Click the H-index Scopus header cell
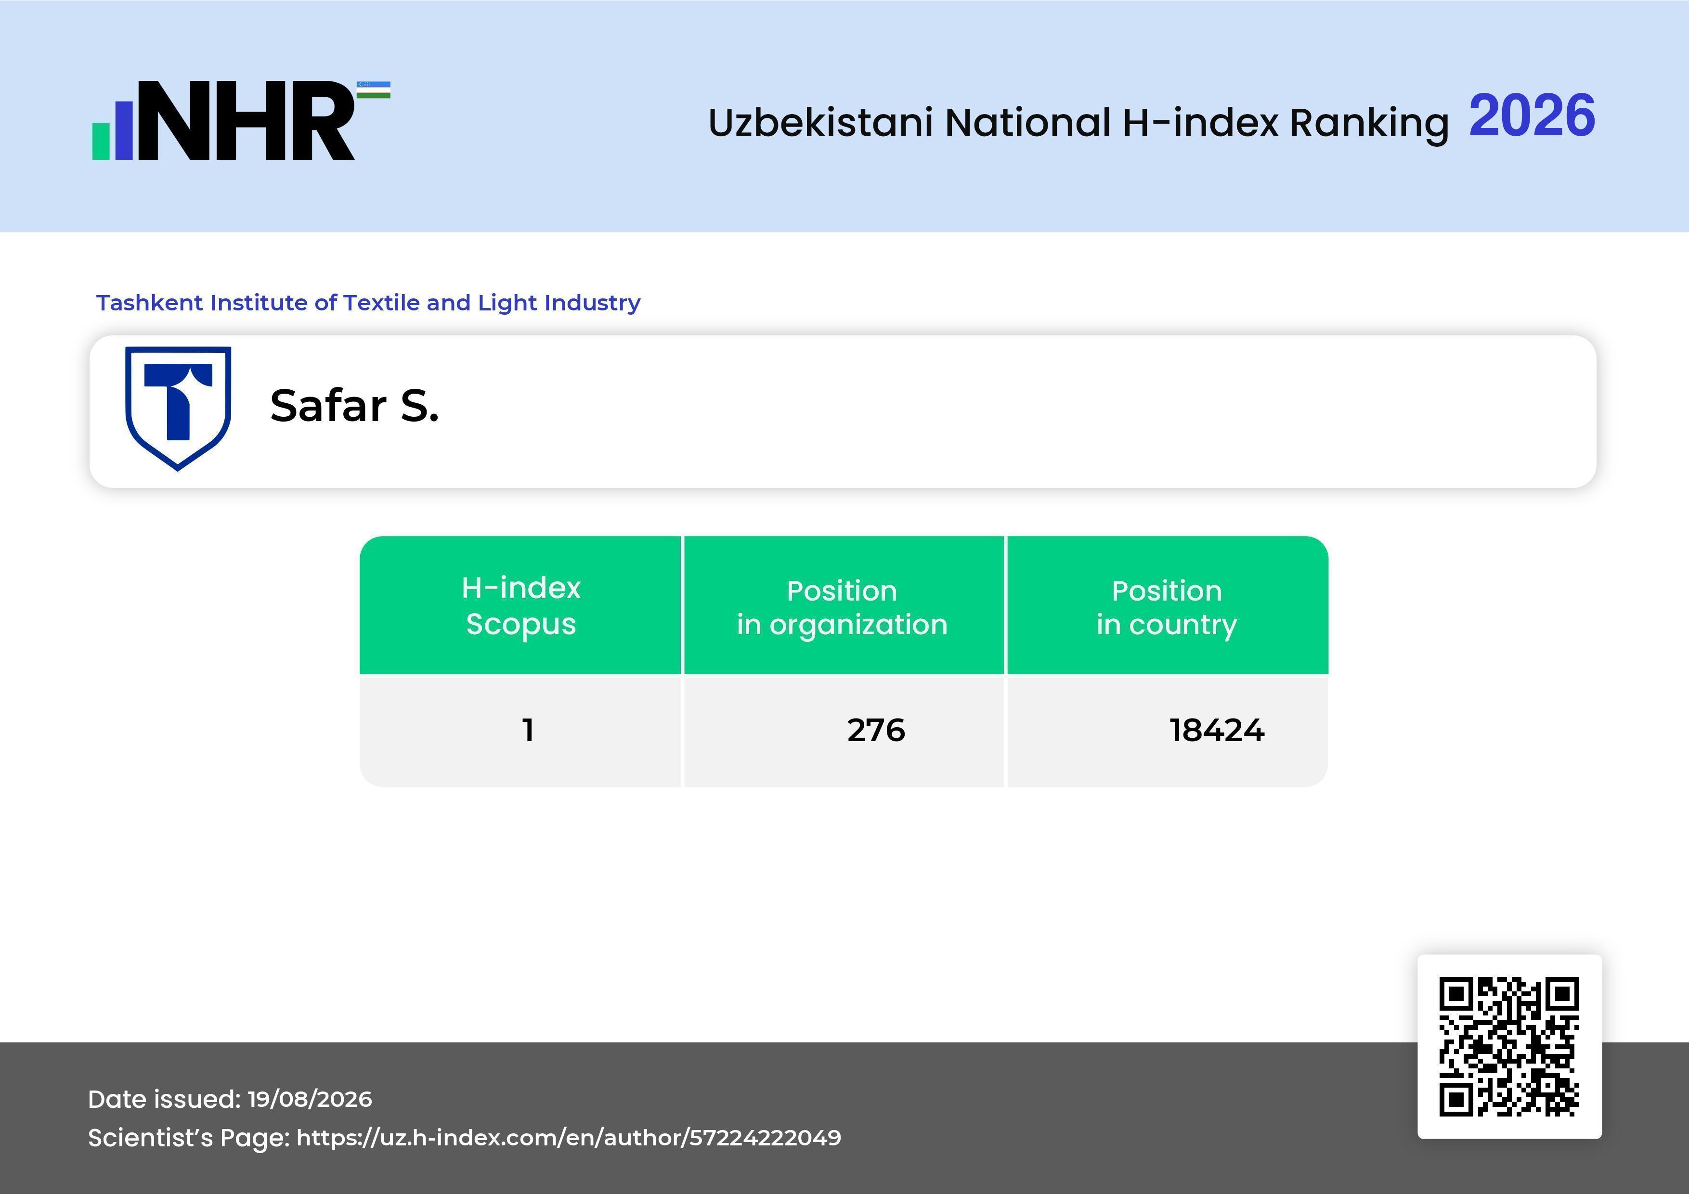Image resolution: width=1689 pixels, height=1194 pixels. pyautogui.click(x=521, y=605)
